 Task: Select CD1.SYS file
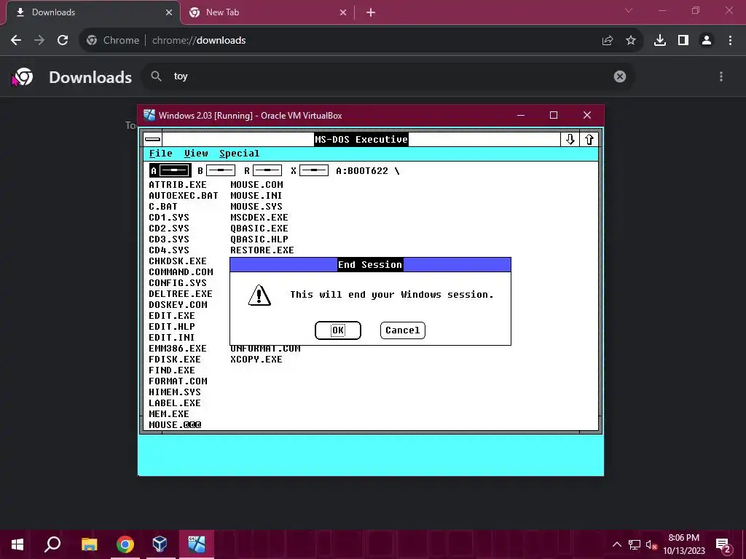tap(169, 217)
